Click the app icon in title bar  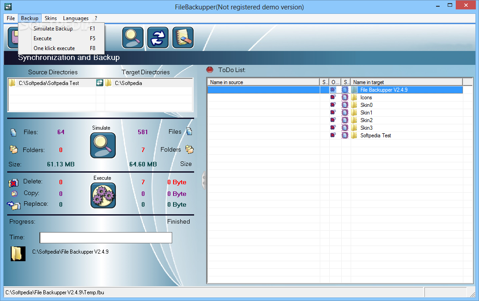pos(8,6)
